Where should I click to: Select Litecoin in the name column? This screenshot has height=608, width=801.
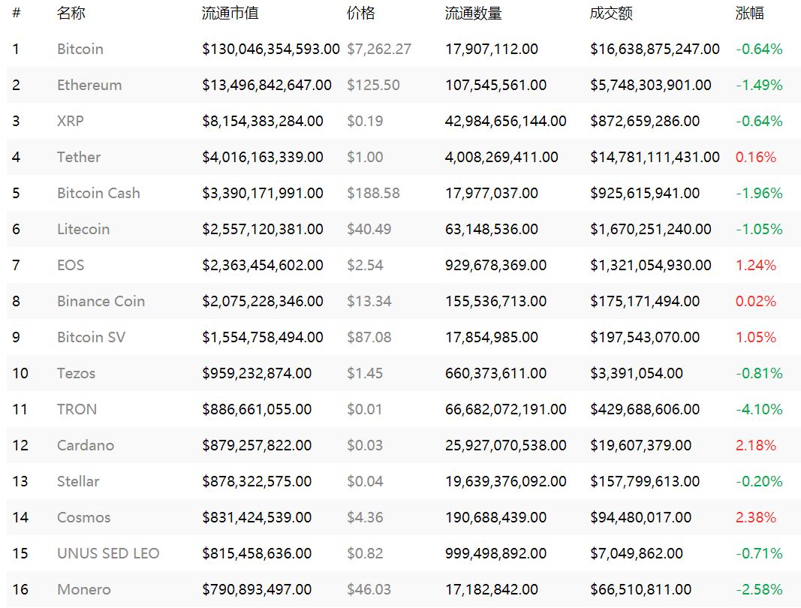tap(83, 229)
